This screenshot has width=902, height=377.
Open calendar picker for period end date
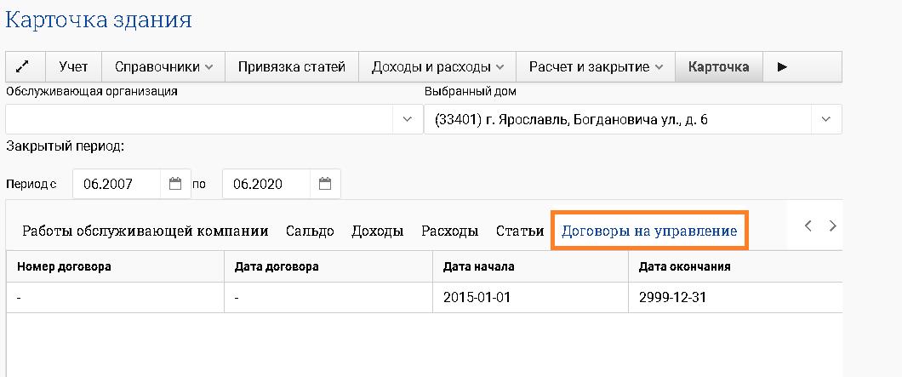325,184
